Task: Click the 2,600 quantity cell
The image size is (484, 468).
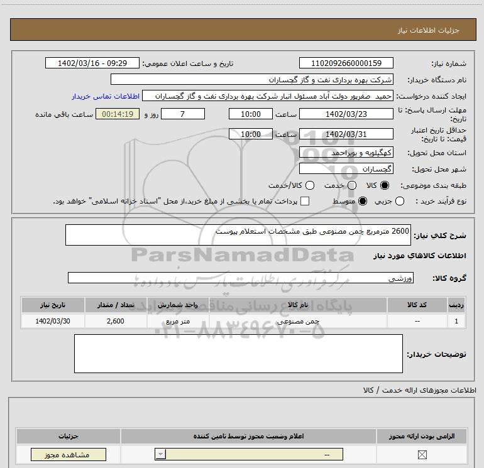Action: [116, 321]
